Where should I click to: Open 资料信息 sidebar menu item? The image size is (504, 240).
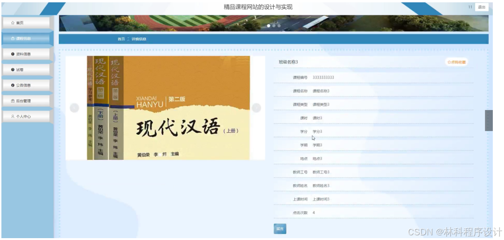(x=26, y=54)
